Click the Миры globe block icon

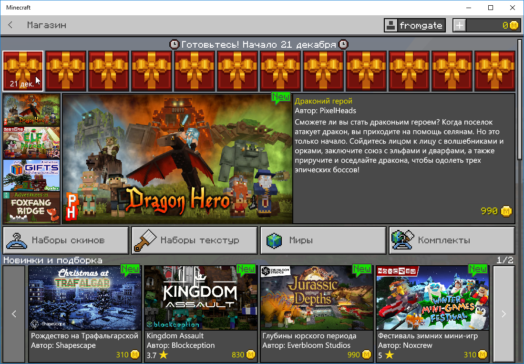pyautogui.click(x=274, y=240)
